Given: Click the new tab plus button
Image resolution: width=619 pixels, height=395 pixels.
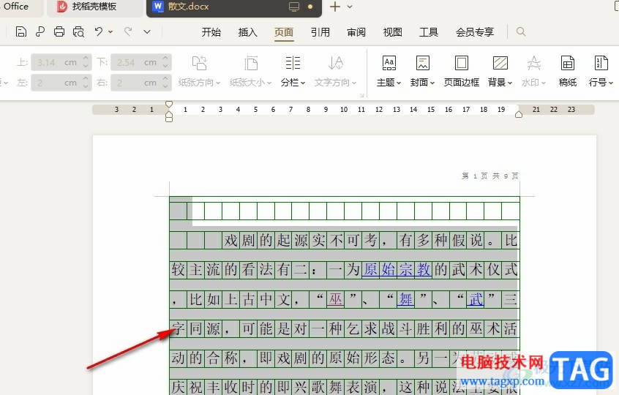Looking at the screenshot, I should [x=335, y=7].
